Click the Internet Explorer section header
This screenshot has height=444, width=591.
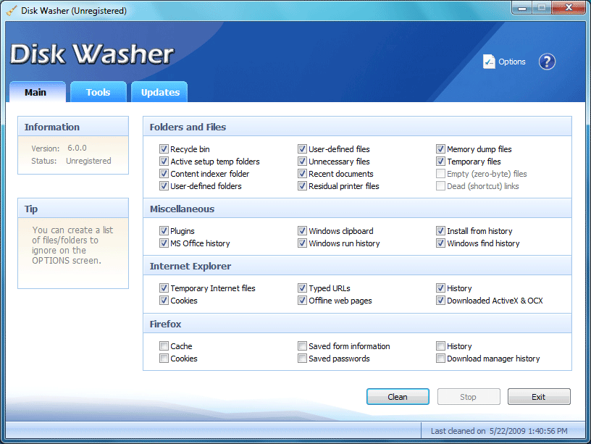click(357, 266)
